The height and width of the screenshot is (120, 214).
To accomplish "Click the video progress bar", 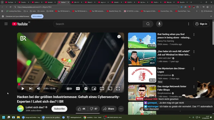I will [x=70, y=84].
